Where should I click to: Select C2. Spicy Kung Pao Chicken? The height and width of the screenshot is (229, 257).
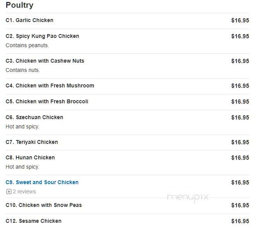(42, 36)
